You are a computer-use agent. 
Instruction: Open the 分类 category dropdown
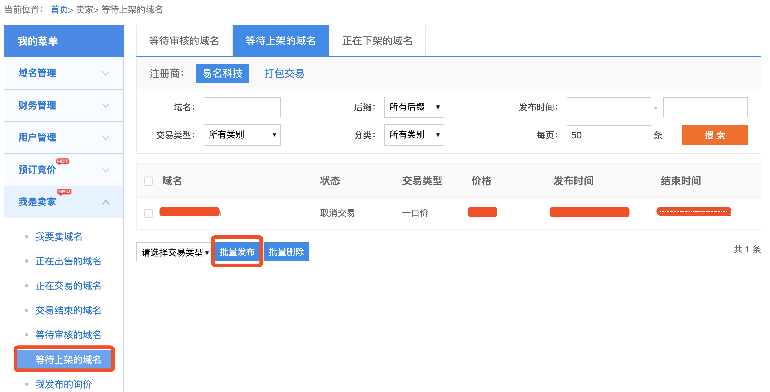pyautogui.click(x=414, y=135)
